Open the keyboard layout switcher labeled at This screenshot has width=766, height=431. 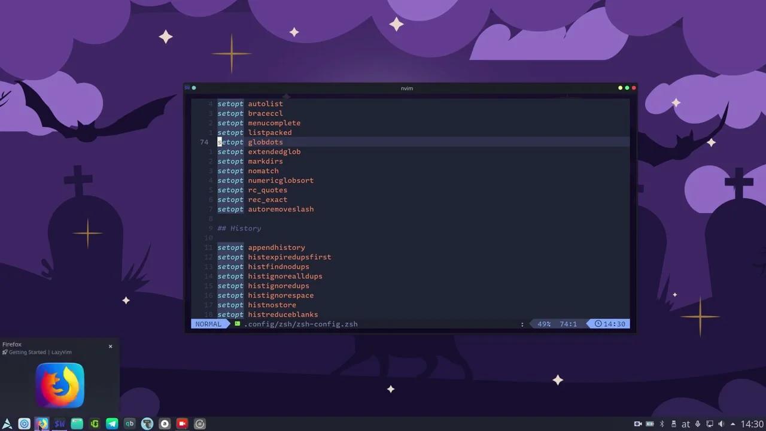pyautogui.click(x=686, y=424)
